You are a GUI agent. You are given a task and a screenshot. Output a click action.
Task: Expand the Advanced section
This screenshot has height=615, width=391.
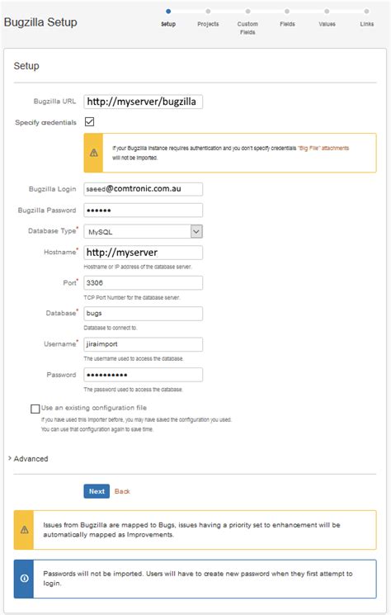28,458
